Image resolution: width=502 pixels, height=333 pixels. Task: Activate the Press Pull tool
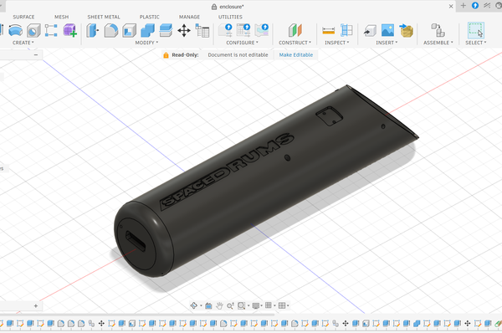[93, 31]
